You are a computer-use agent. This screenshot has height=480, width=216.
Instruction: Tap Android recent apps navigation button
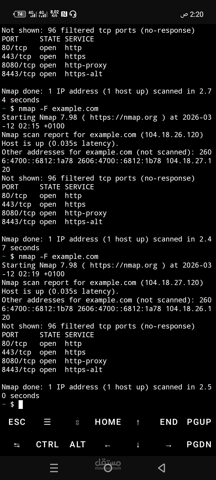click(54, 468)
